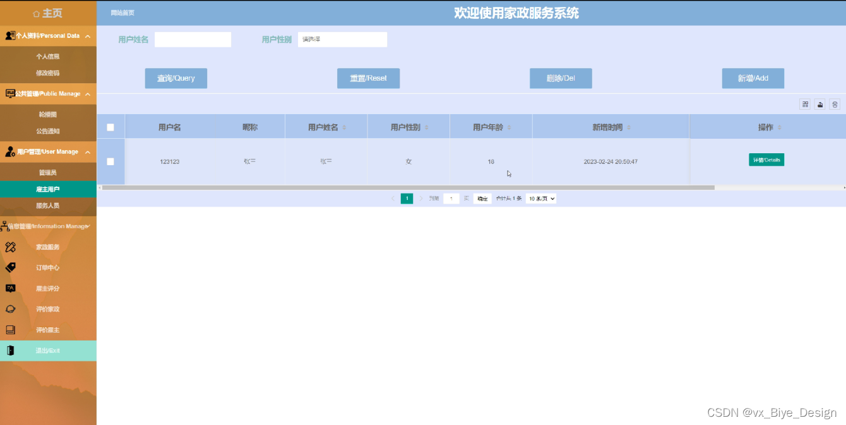The width and height of the screenshot is (846, 425).
Task: Click the horizontal table scrollbar
Action: [408, 187]
